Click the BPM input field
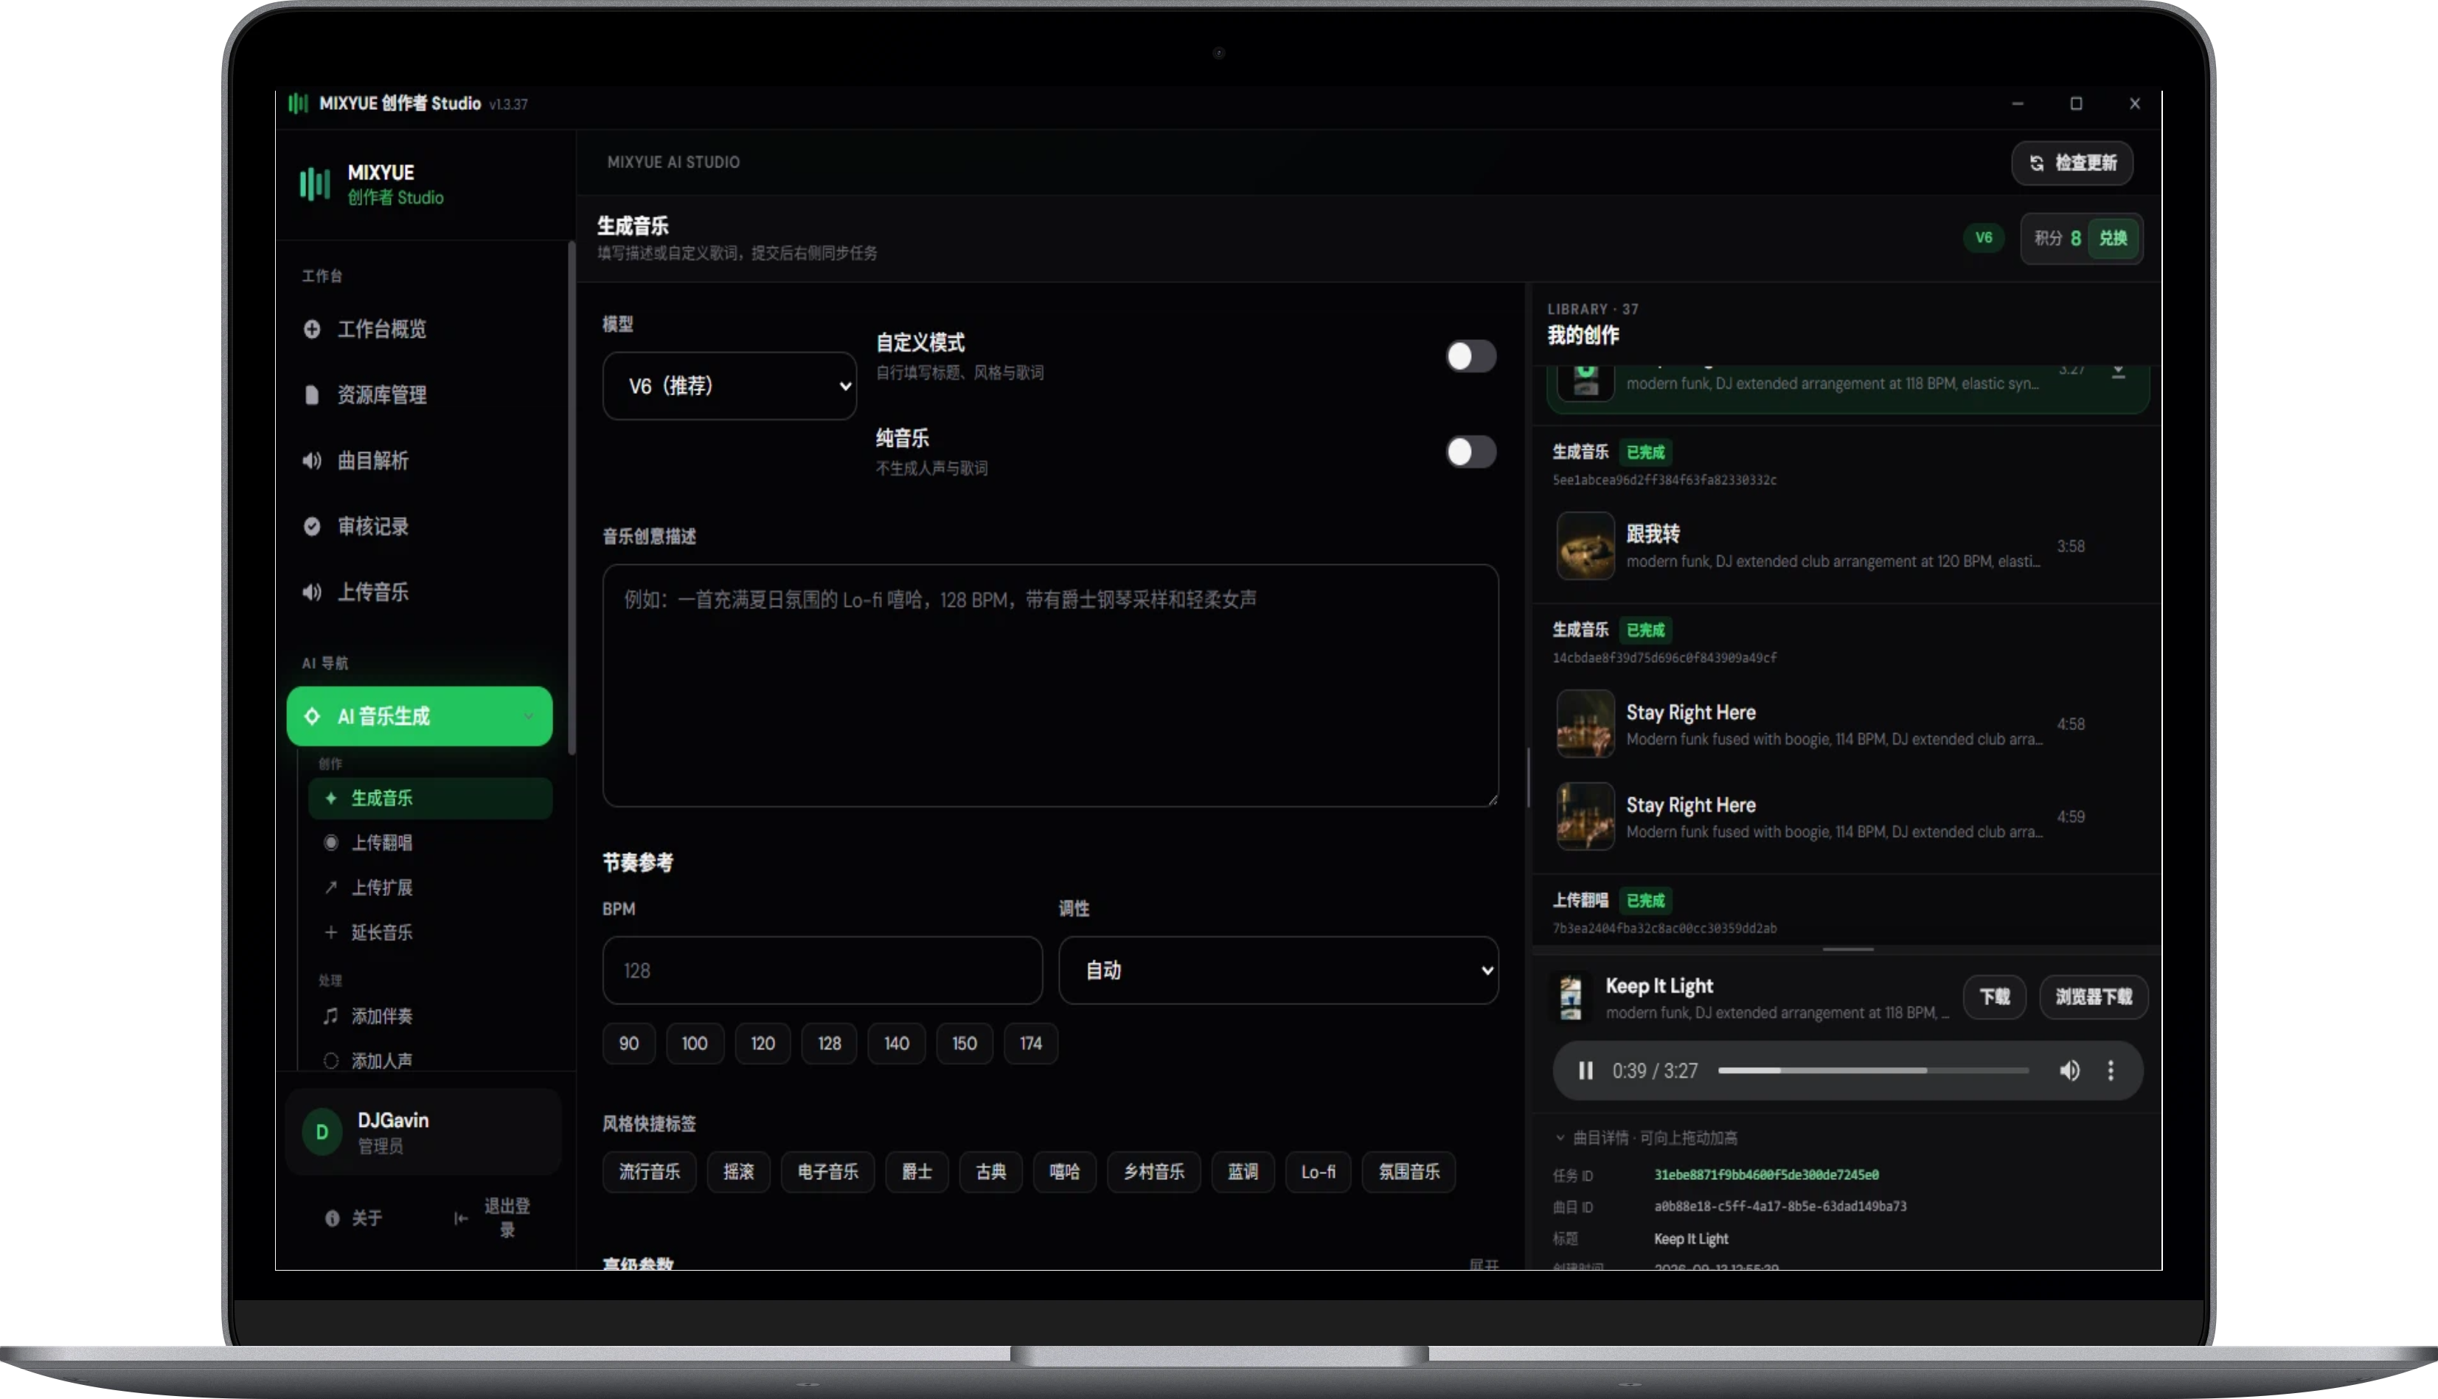The image size is (2438, 1399). pos(822,971)
